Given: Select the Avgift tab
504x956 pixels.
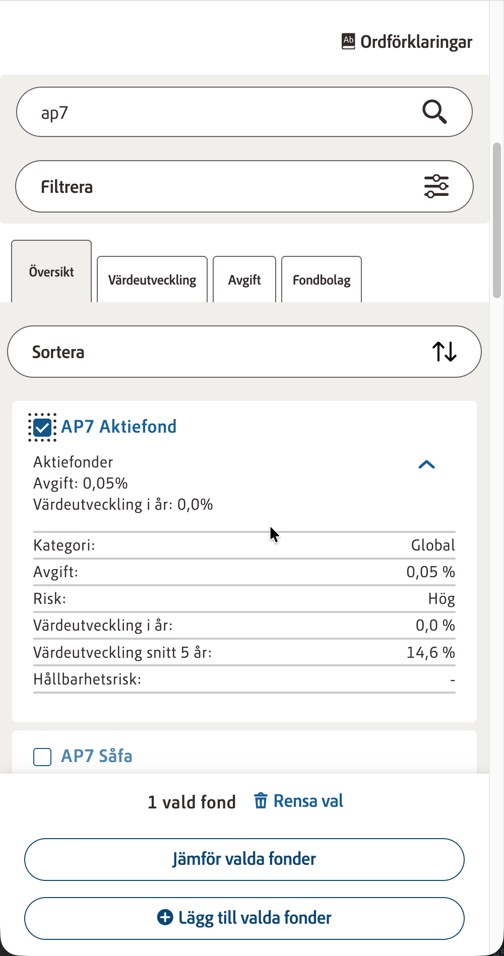Looking at the screenshot, I should [x=244, y=280].
